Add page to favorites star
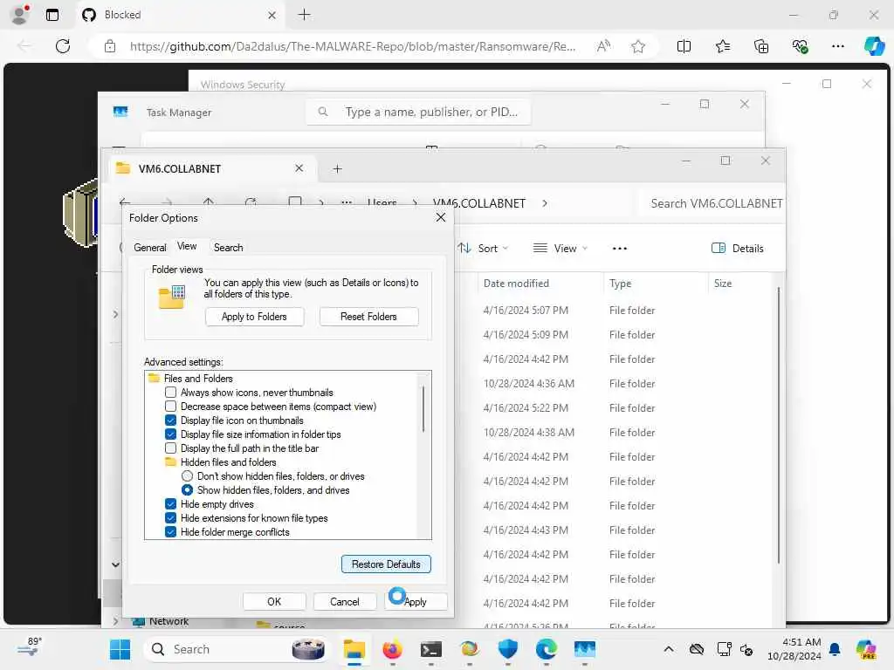 click(x=638, y=46)
